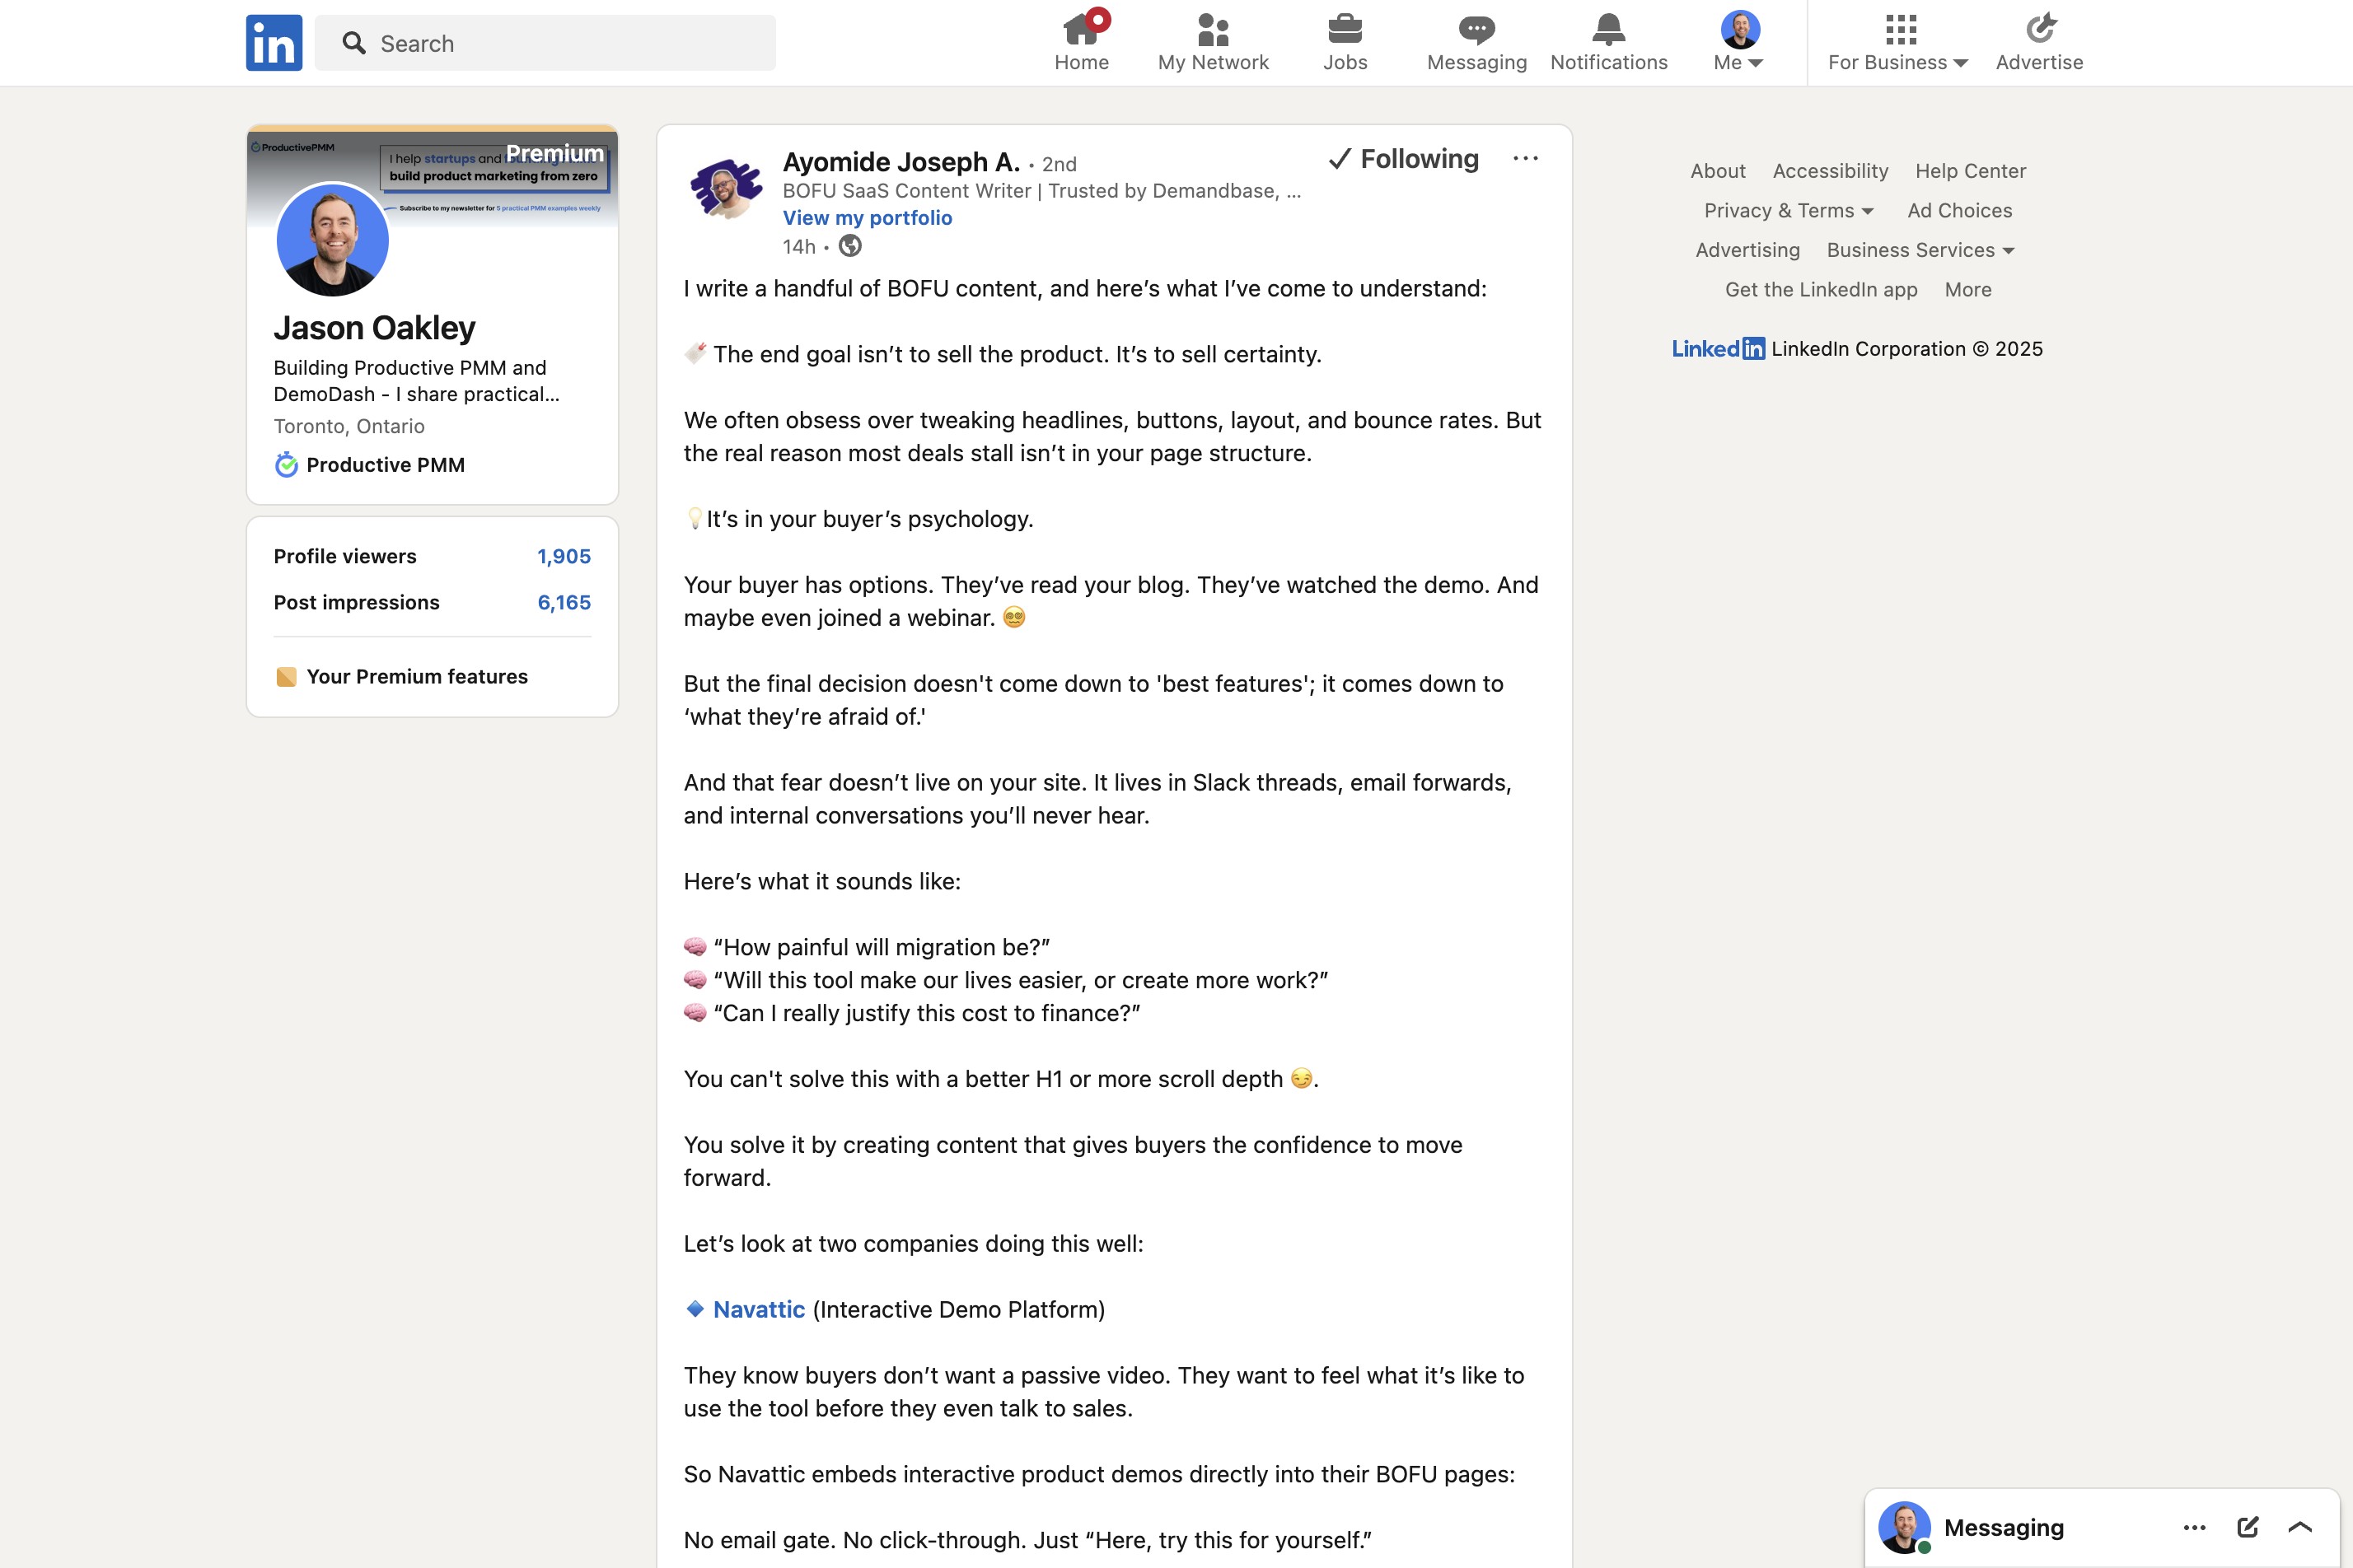Open messaging panel options ellipsis
Viewport: 2353px width, 1568px height.
pyautogui.click(x=2195, y=1527)
